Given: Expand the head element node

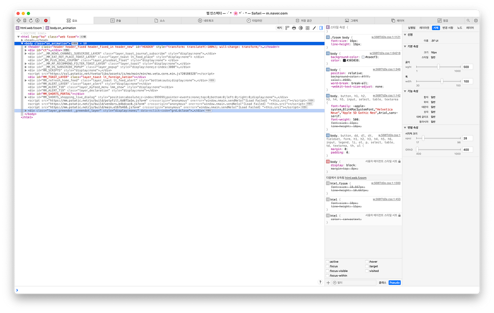Looking at the screenshot, I should [22, 40].
